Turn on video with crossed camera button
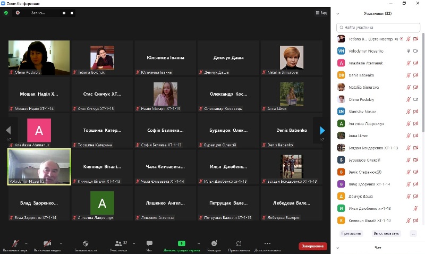 coord(46,243)
